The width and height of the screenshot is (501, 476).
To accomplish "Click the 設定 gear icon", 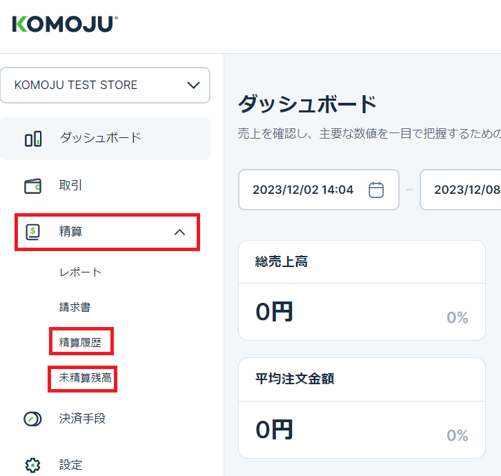I will click(33, 464).
